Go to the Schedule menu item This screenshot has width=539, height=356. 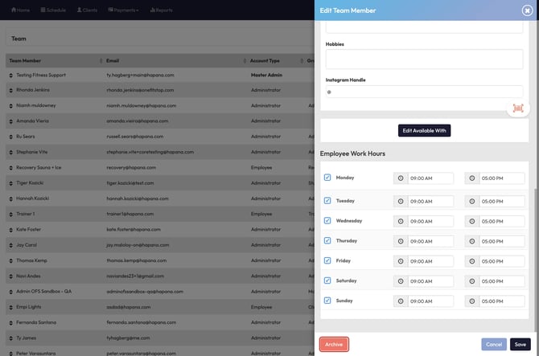(x=53, y=10)
